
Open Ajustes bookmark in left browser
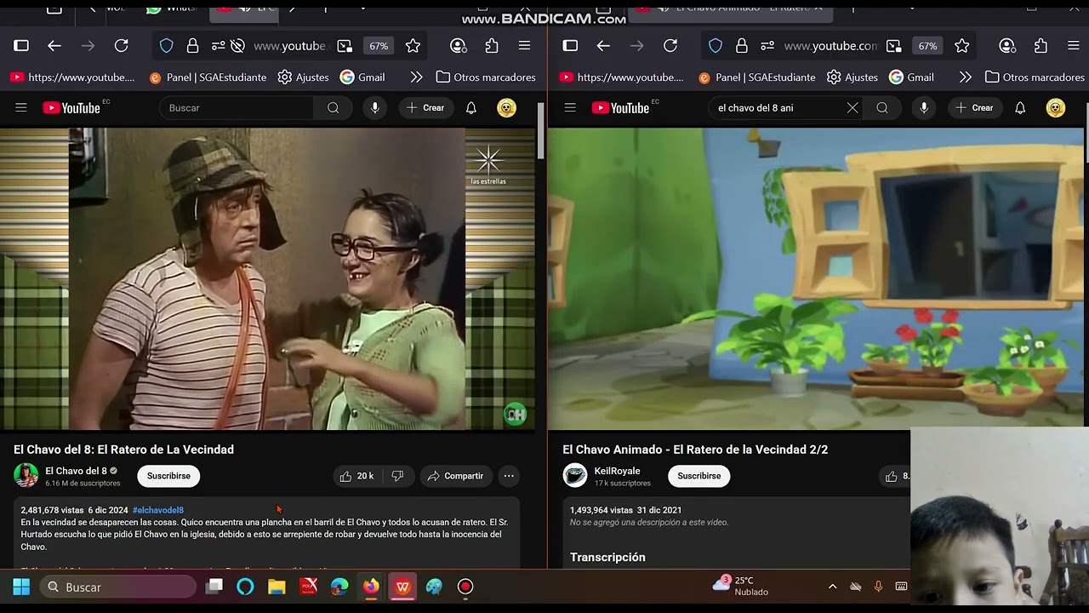tap(304, 77)
